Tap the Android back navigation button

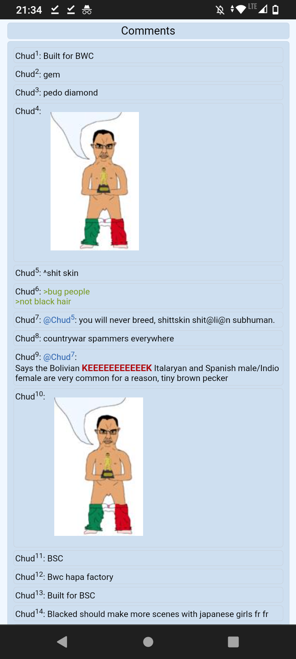tap(62, 642)
